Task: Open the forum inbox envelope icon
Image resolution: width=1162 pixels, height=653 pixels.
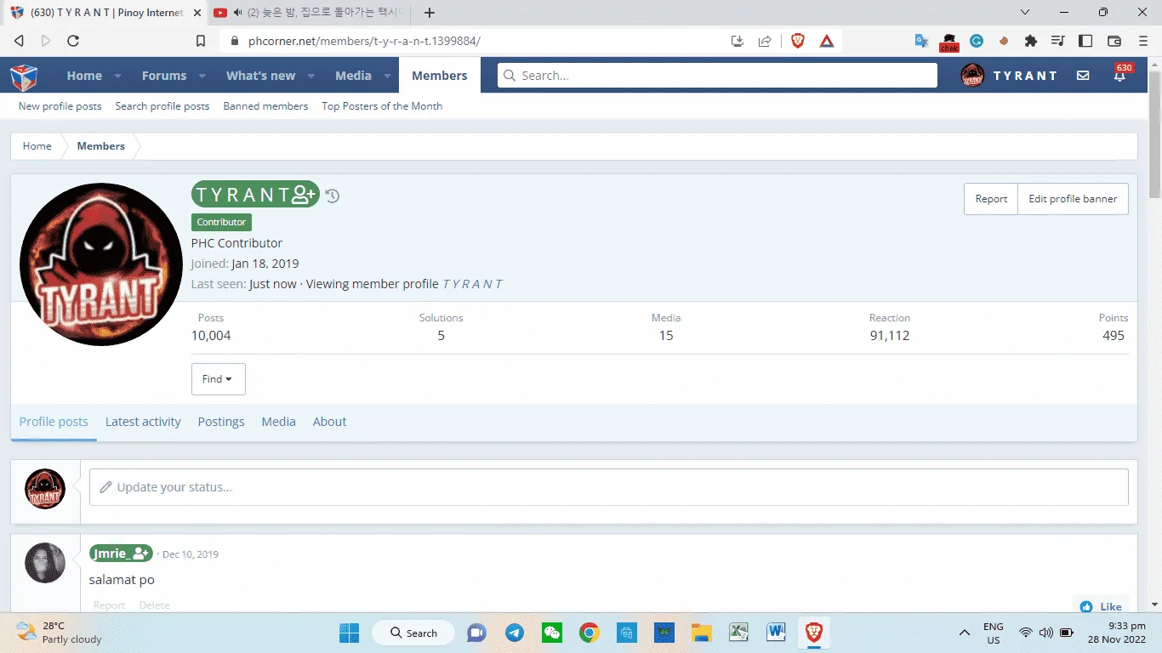Action: tap(1083, 76)
